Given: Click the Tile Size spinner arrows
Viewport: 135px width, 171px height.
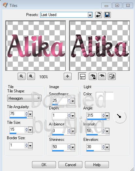Looking at the screenshot, I should coord(26,130).
